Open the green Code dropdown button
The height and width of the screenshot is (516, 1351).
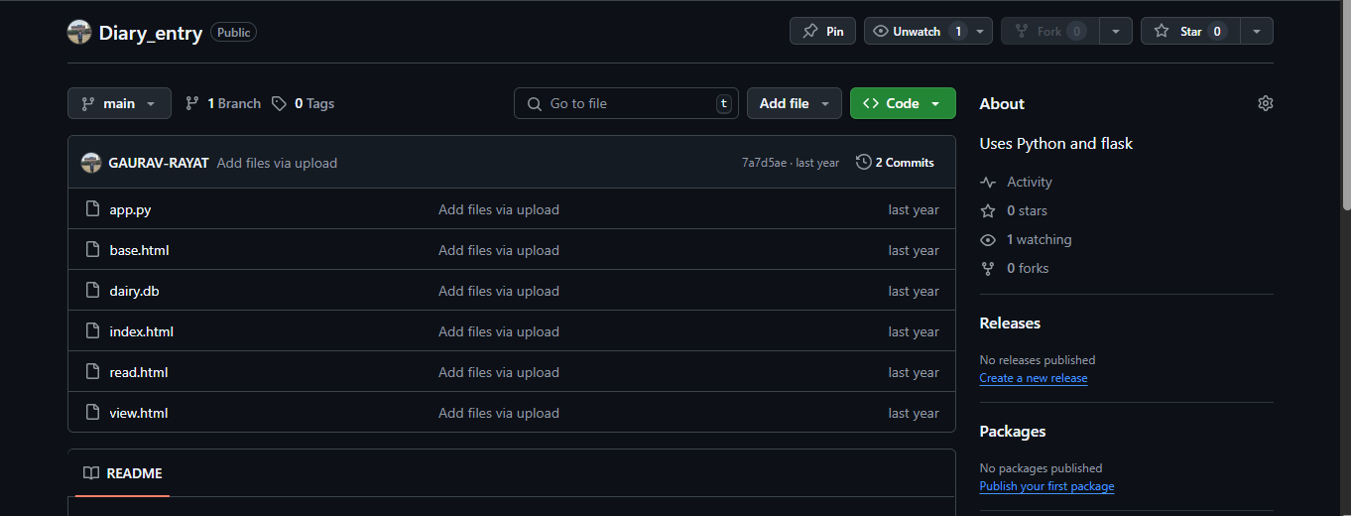[903, 103]
